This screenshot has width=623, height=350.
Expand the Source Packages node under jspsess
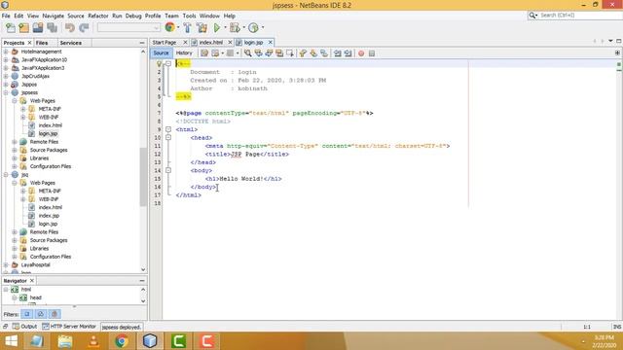pos(15,150)
